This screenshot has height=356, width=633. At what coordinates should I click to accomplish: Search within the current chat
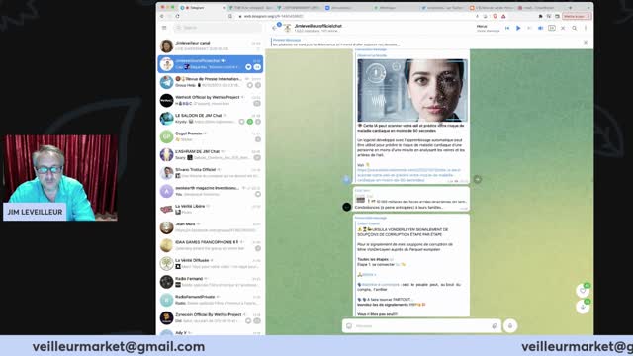point(574,28)
